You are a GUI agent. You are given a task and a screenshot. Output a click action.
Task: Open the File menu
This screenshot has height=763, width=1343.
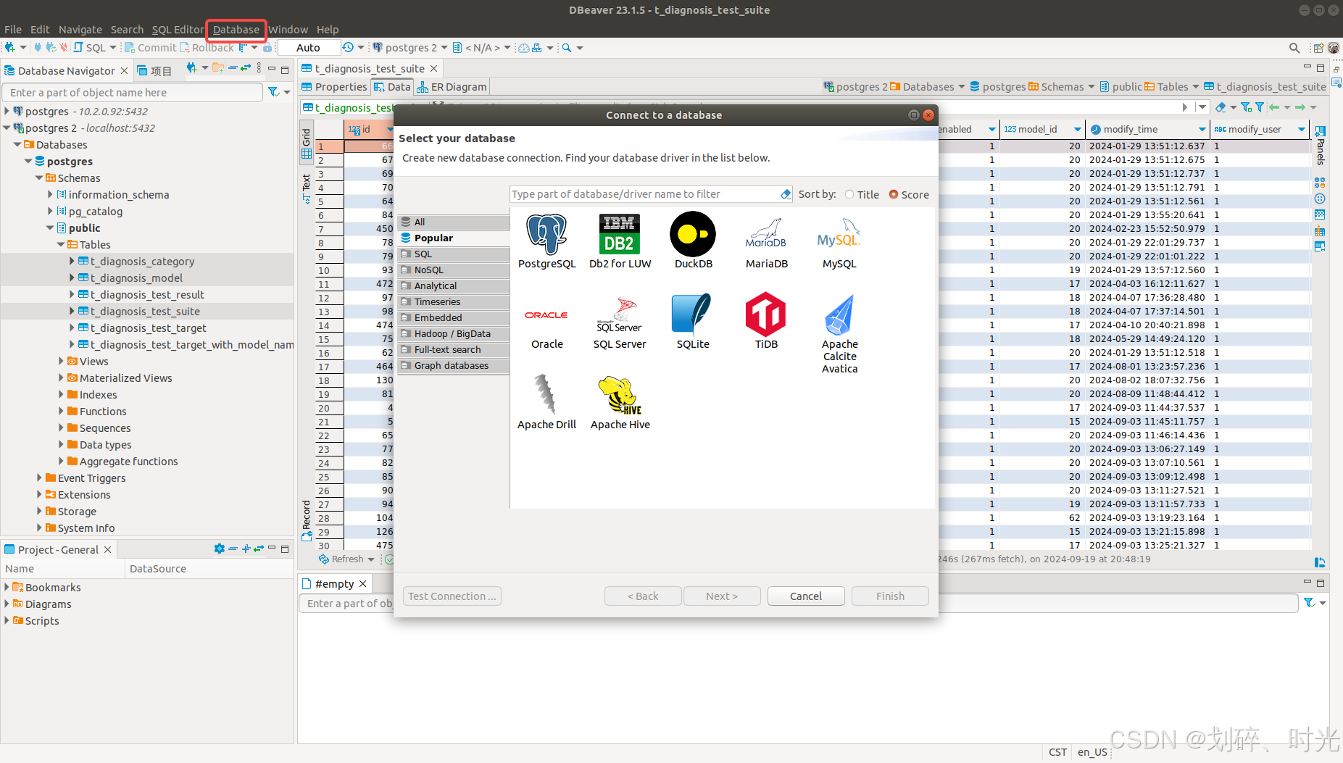pos(13,29)
